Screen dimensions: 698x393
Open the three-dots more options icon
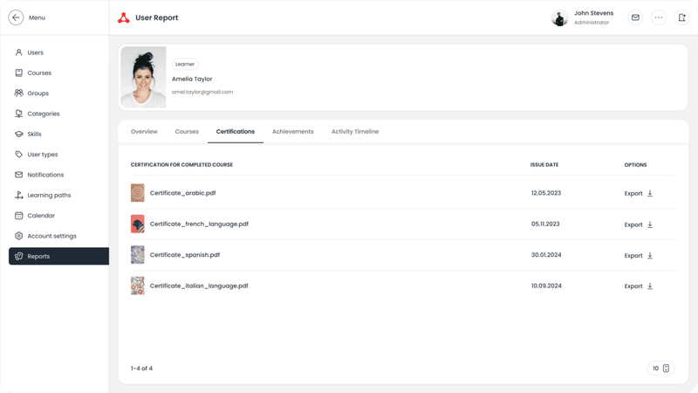pyautogui.click(x=659, y=17)
